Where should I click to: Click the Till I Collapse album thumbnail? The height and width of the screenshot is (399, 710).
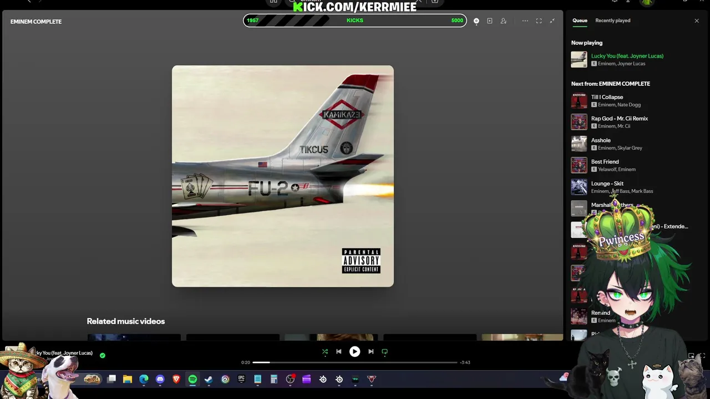point(579,100)
